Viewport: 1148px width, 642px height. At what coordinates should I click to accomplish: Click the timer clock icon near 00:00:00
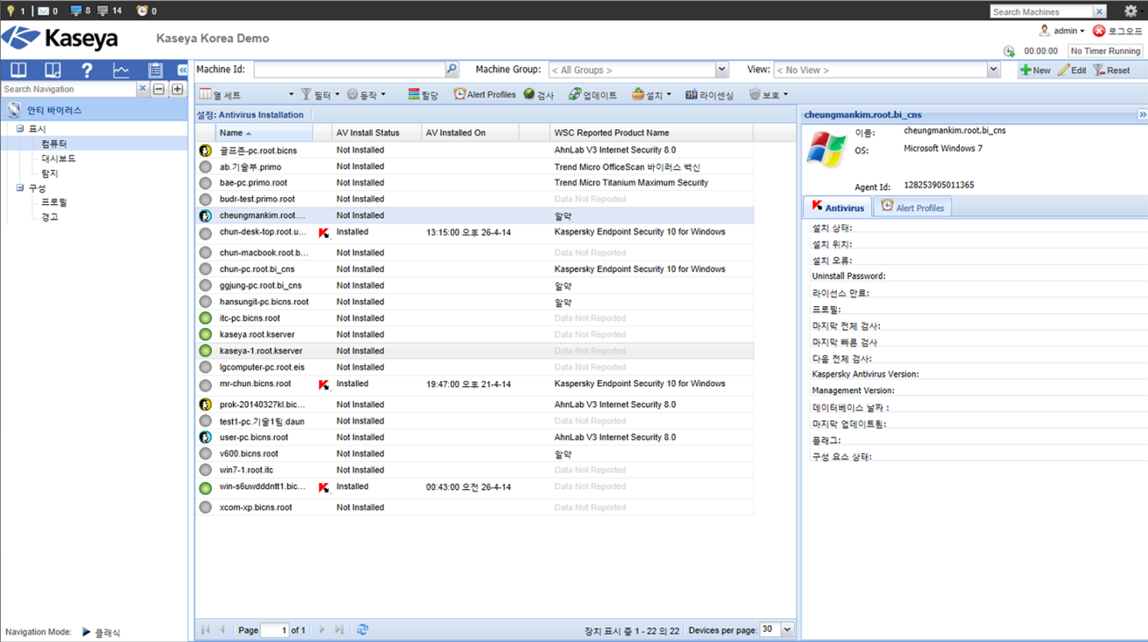tap(1009, 51)
